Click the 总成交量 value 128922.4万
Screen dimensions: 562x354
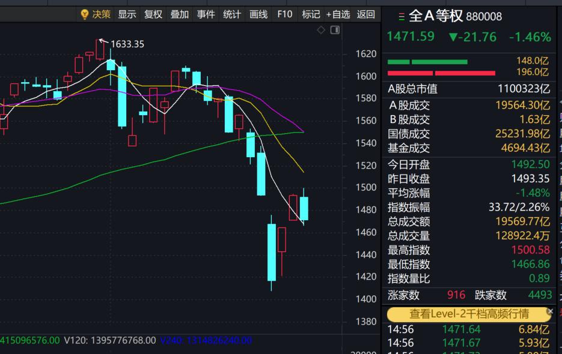pos(522,236)
